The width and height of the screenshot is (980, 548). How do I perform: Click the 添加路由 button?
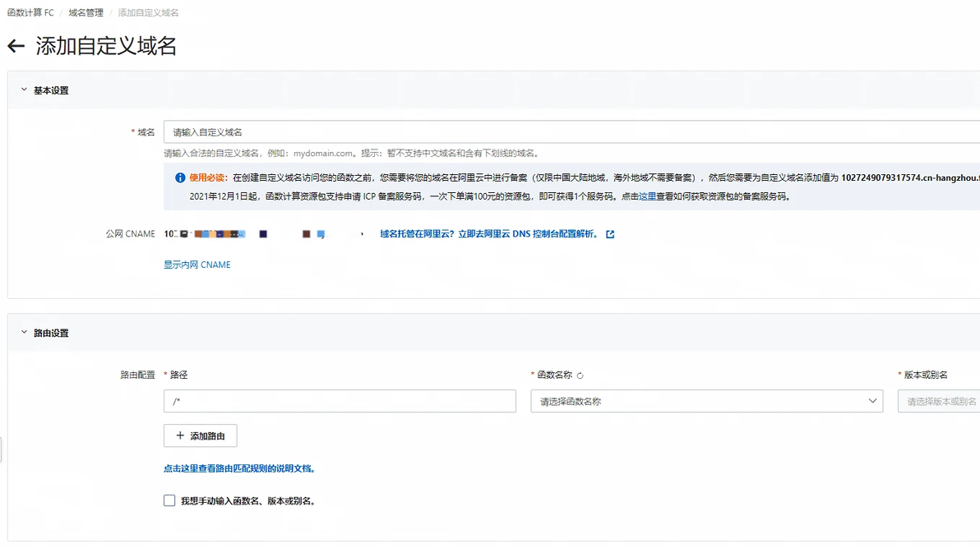[x=200, y=435]
